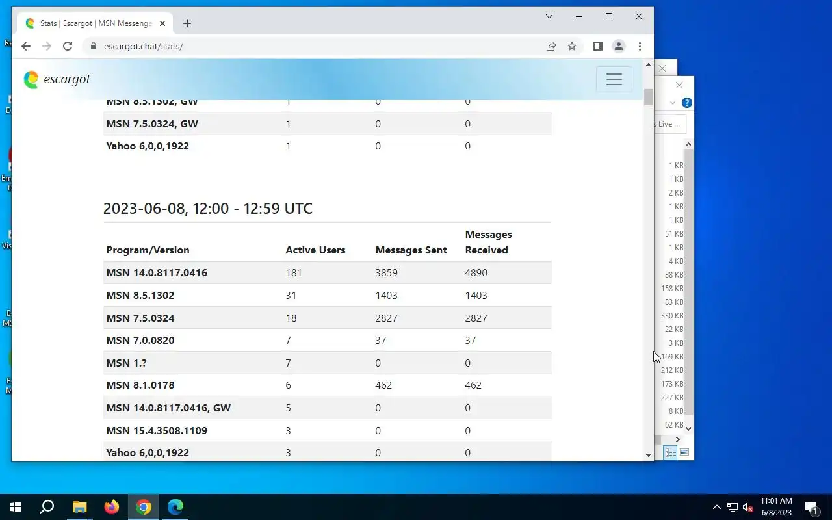Select the Stats | Escargot browser tab
The width and height of the screenshot is (832, 520).
point(96,23)
